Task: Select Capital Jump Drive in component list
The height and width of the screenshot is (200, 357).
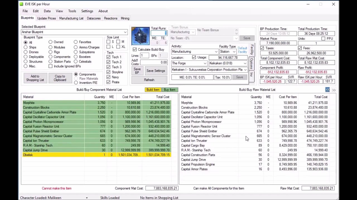Action: point(97,150)
